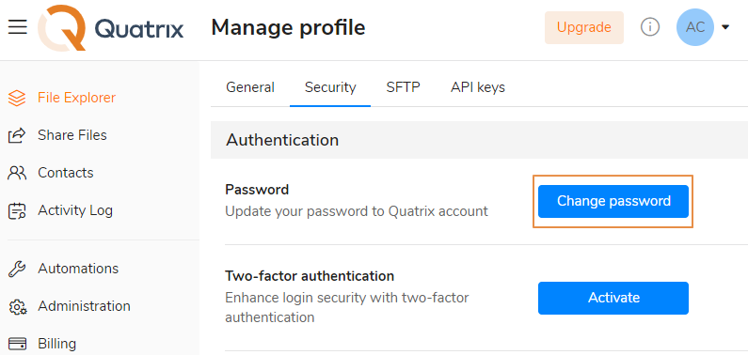Activate two-factor authentication
This screenshot has height=355, width=748.
(x=613, y=298)
